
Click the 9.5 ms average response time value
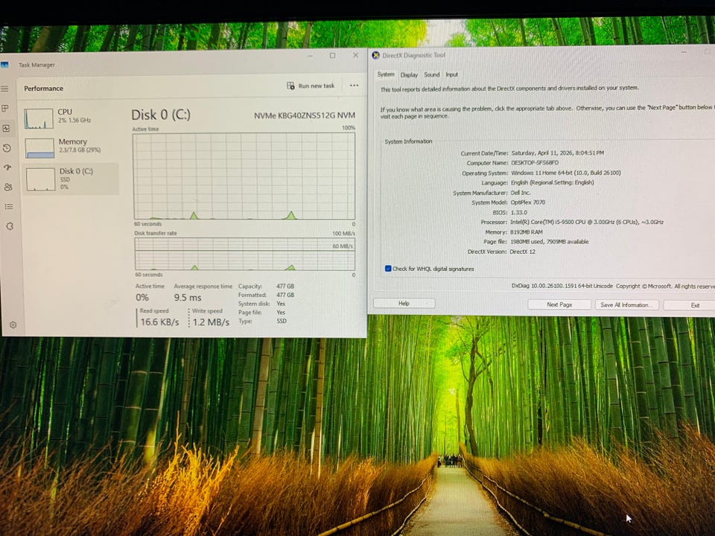pos(188,298)
